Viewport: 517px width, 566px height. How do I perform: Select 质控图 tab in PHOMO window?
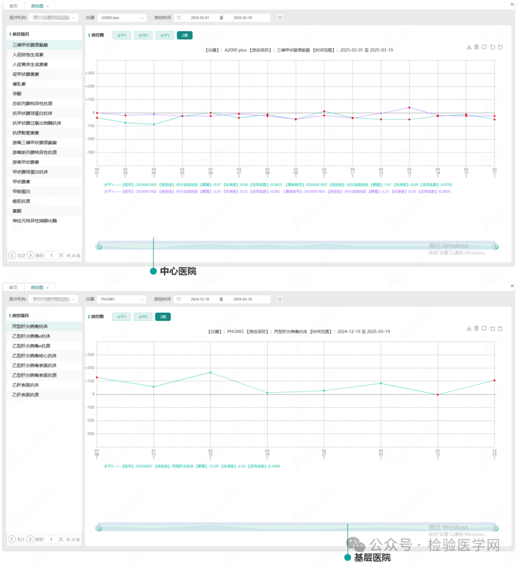coord(37,288)
